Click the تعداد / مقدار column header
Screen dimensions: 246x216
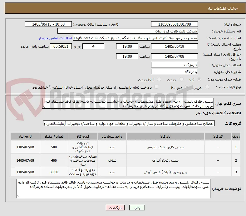54,136
